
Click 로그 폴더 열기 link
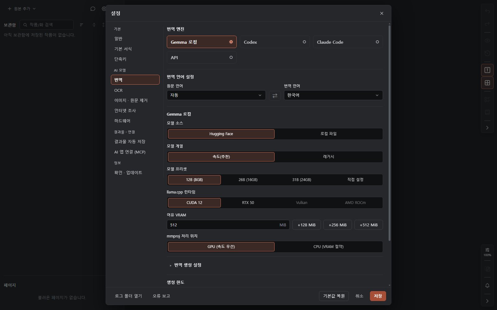(128, 296)
